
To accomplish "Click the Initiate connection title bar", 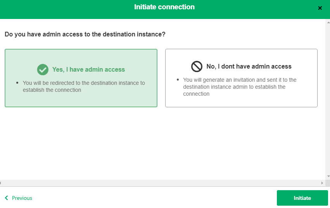I will [164, 7].
